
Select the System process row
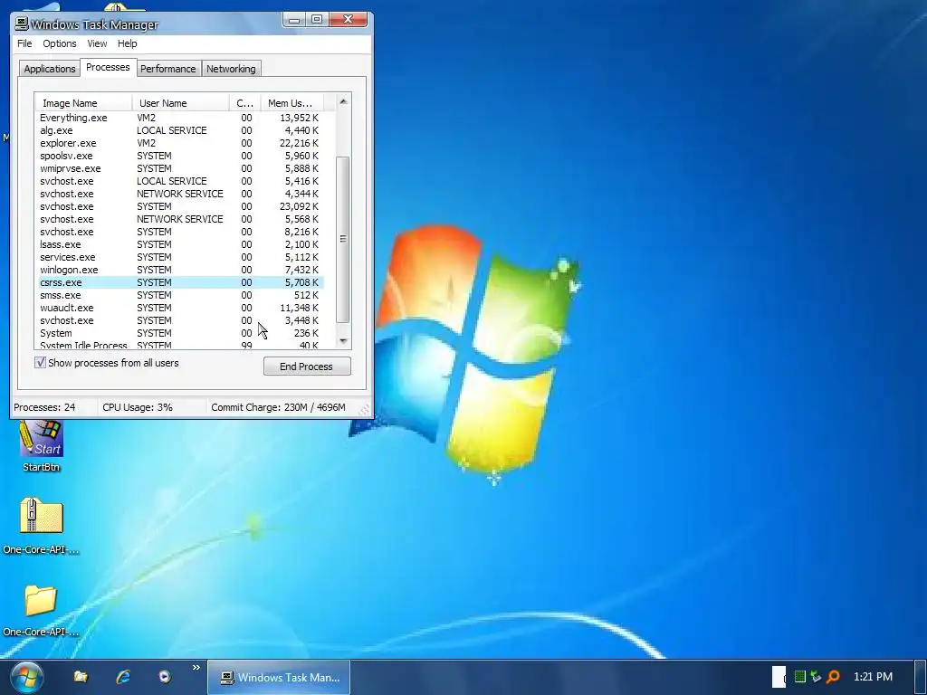point(181,333)
